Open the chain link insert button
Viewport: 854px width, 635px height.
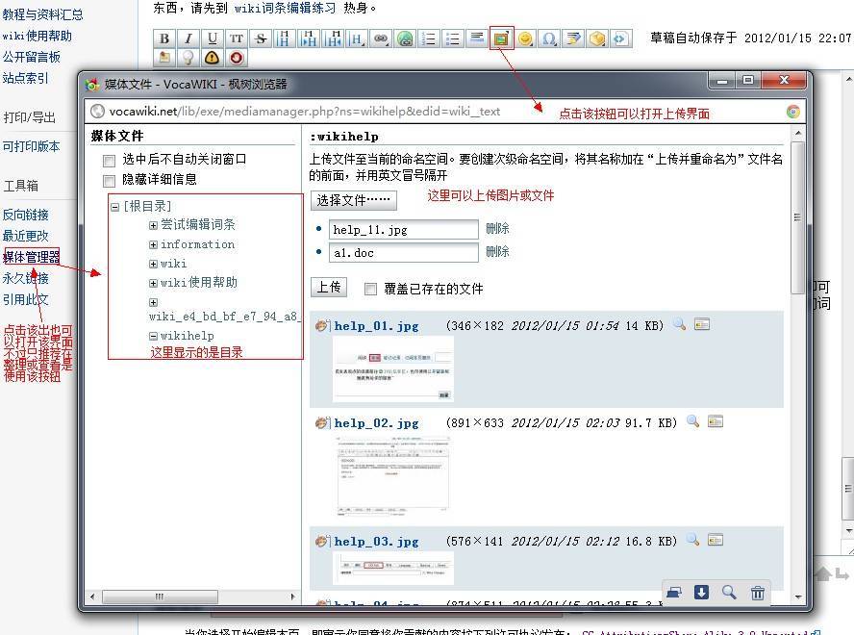click(x=381, y=38)
